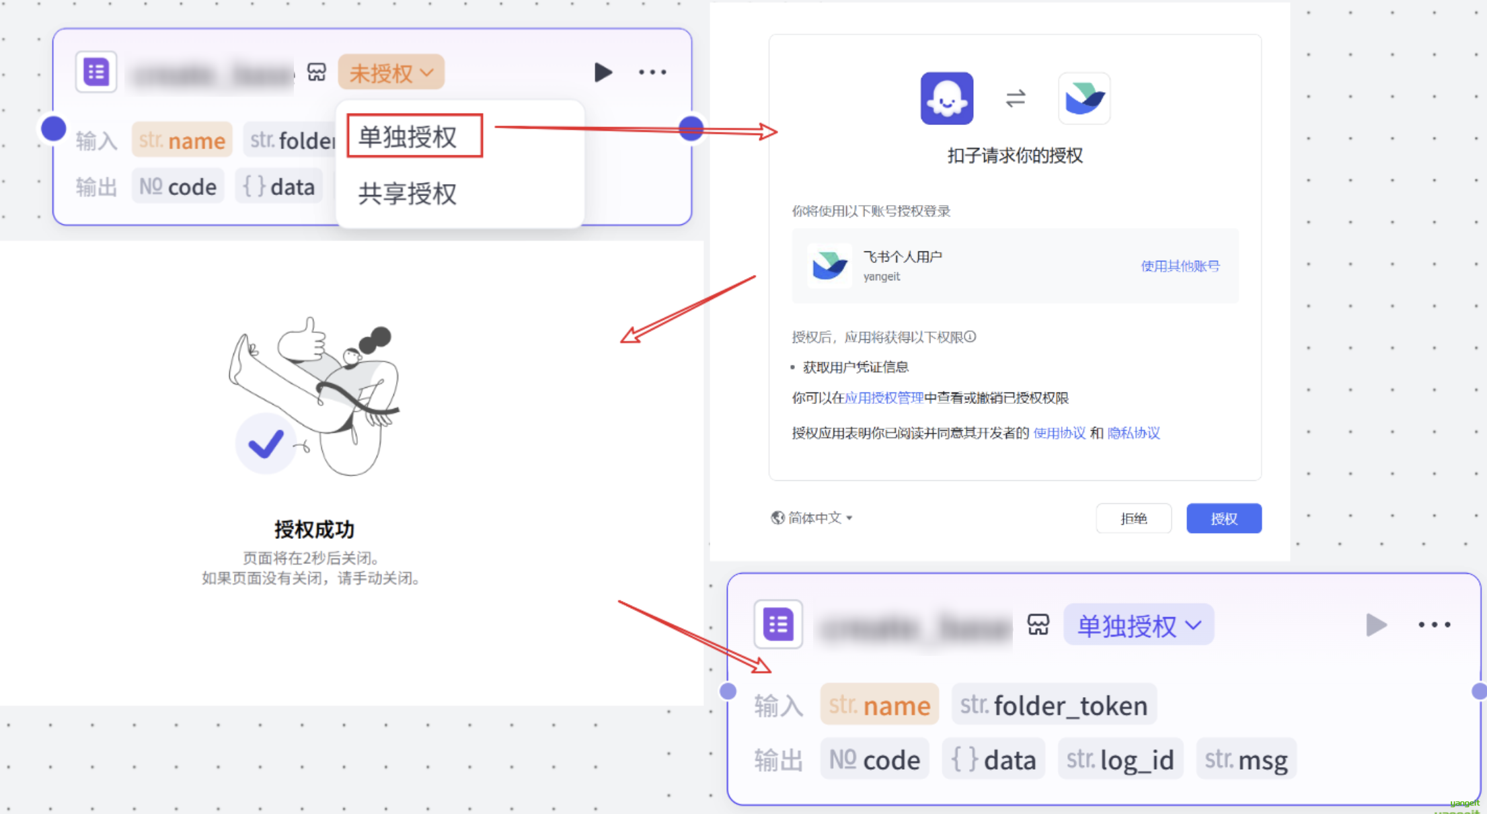This screenshot has height=814, width=1487.
Task: Click the folder_token input parameter tag
Action: coord(1053,705)
